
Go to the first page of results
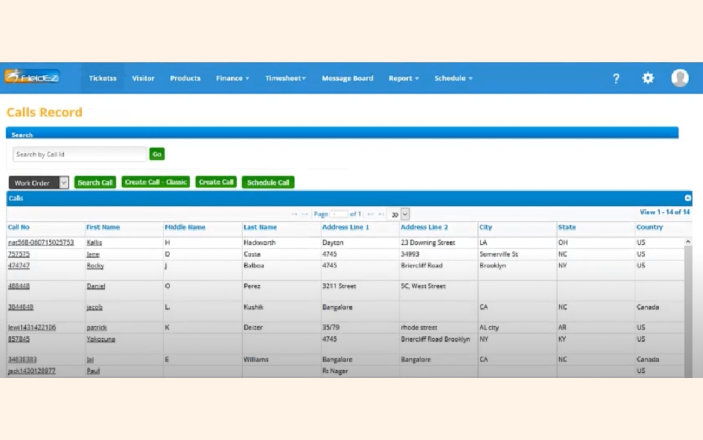(x=295, y=215)
